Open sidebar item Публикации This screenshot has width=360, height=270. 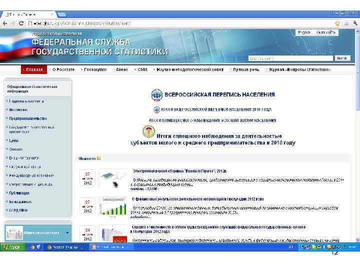(19, 193)
